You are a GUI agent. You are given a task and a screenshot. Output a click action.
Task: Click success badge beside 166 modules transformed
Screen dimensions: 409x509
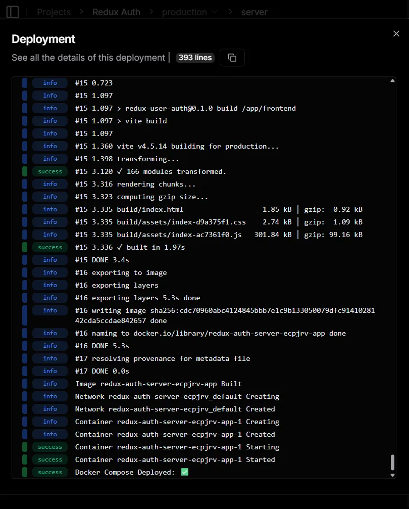49,171
